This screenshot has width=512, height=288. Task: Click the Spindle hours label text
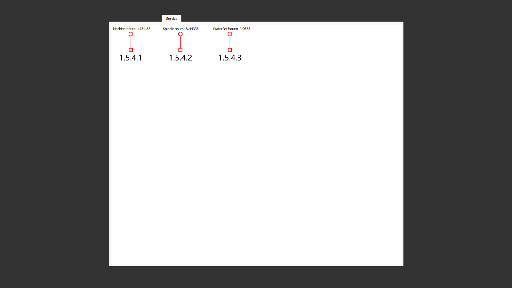[173, 29]
